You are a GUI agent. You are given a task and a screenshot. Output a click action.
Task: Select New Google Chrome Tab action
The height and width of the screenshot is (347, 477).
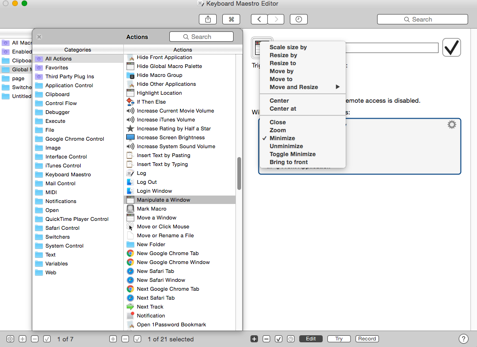180,253
